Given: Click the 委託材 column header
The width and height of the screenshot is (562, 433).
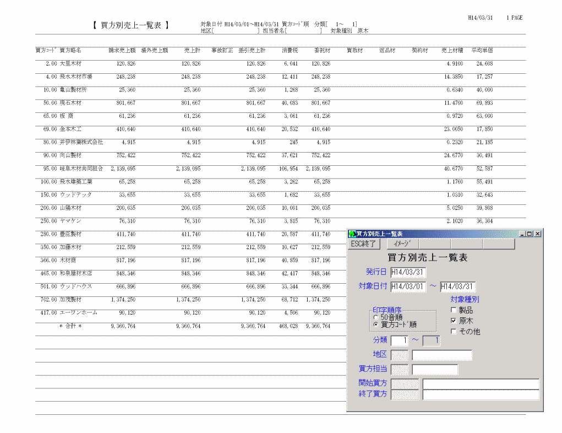Looking at the screenshot, I should pos(322,50).
